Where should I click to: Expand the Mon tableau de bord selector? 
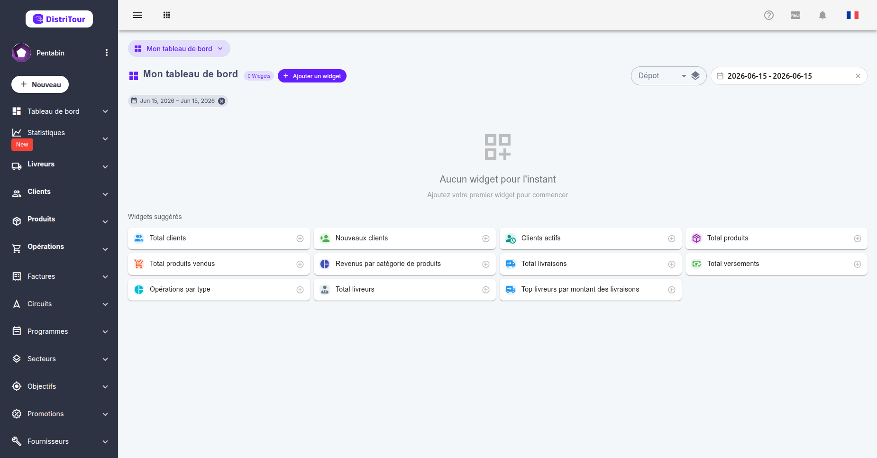tap(179, 48)
